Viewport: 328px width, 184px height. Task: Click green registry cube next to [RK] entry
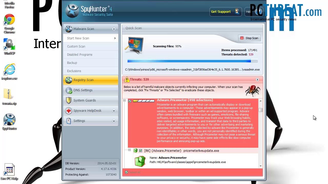click(x=135, y=151)
